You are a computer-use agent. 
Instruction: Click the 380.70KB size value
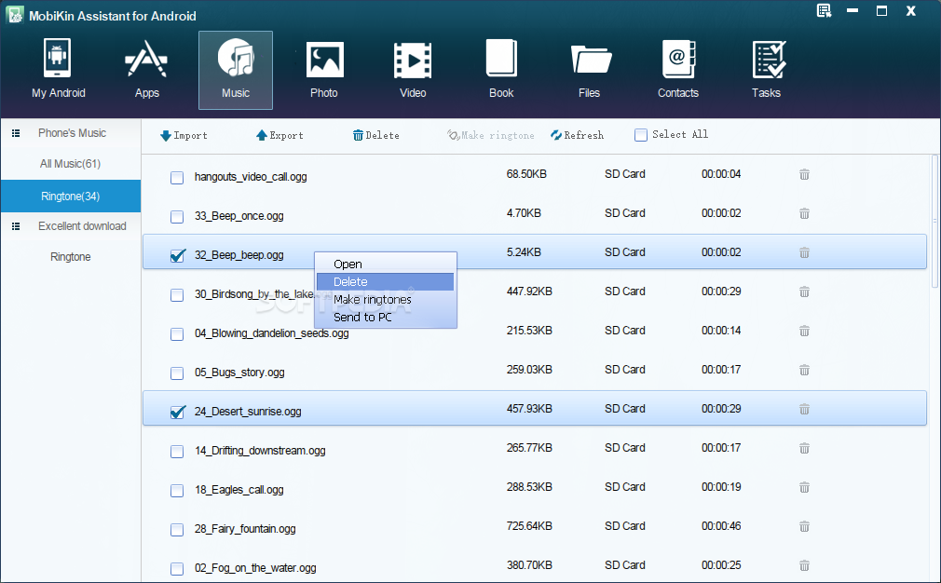pyautogui.click(x=529, y=565)
